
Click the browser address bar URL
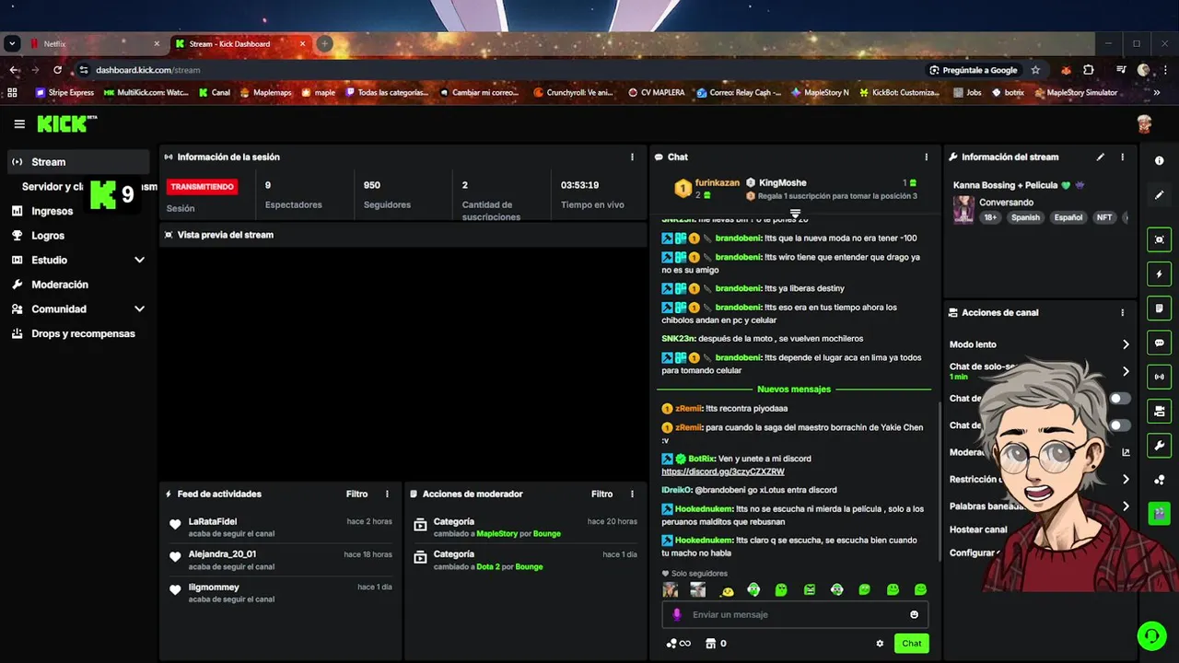[148, 70]
